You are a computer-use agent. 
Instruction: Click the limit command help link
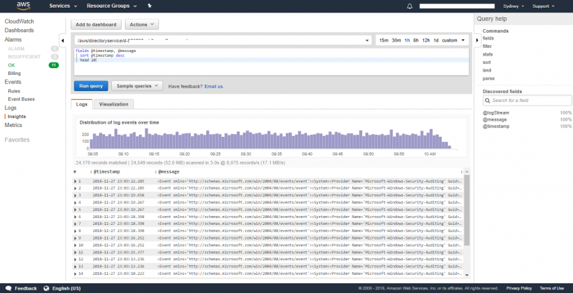pyautogui.click(x=487, y=71)
